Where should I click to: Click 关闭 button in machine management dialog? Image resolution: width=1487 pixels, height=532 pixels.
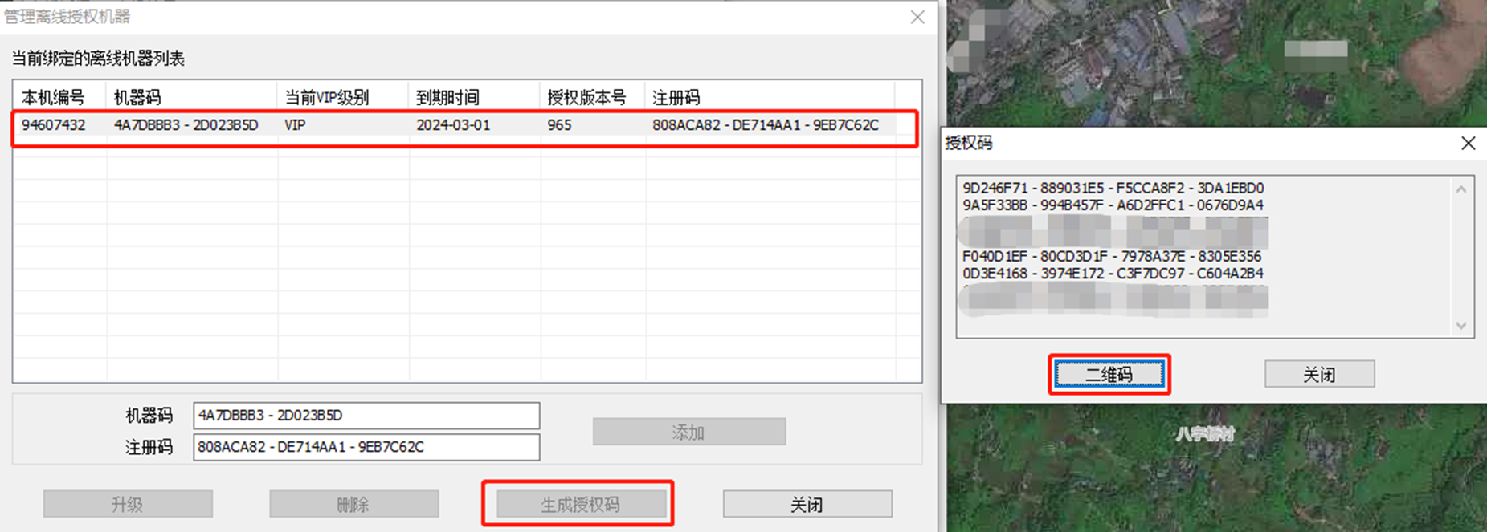[807, 504]
